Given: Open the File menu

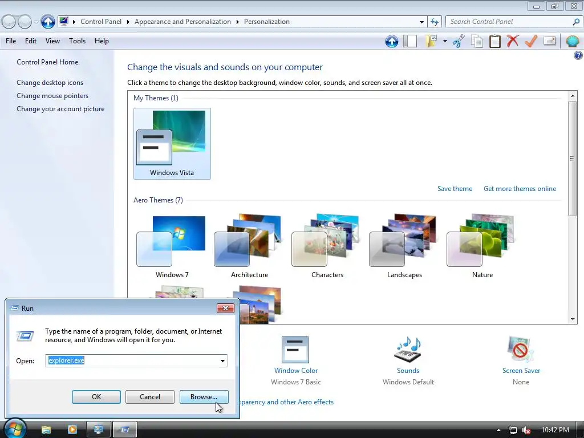Looking at the screenshot, I should coord(11,41).
